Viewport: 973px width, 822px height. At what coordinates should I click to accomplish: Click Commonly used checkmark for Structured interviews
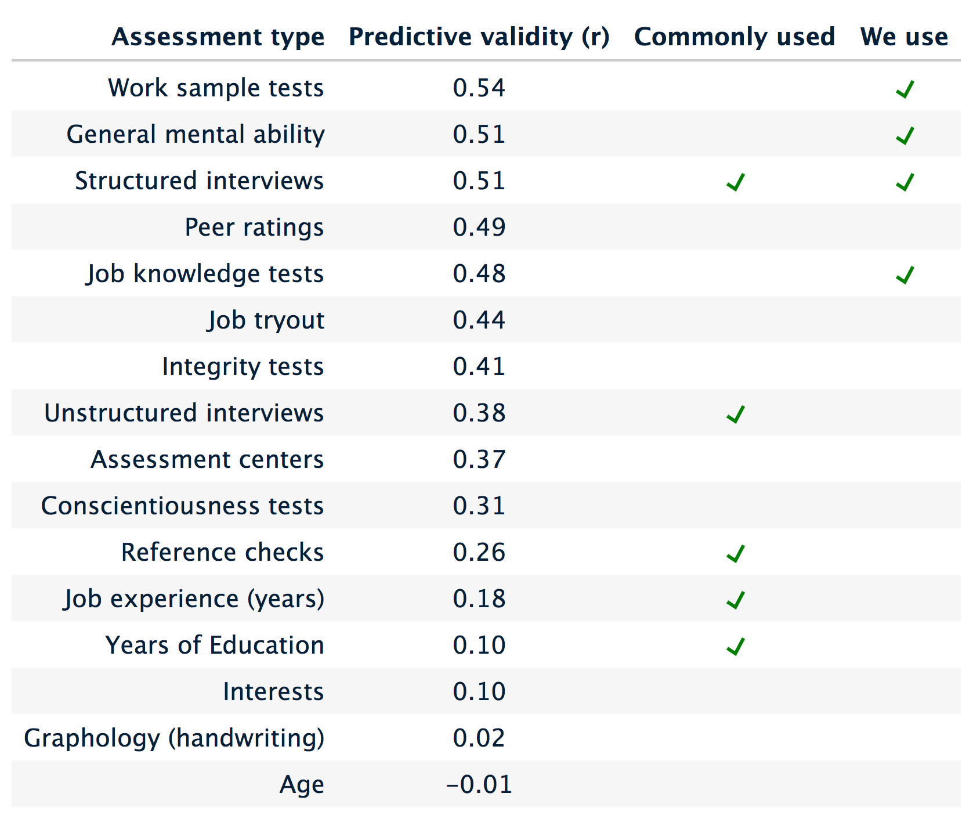(735, 182)
